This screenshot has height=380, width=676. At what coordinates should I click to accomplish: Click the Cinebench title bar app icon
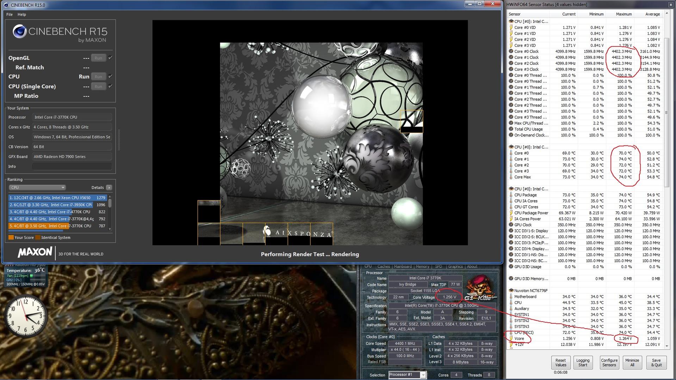point(6,5)
